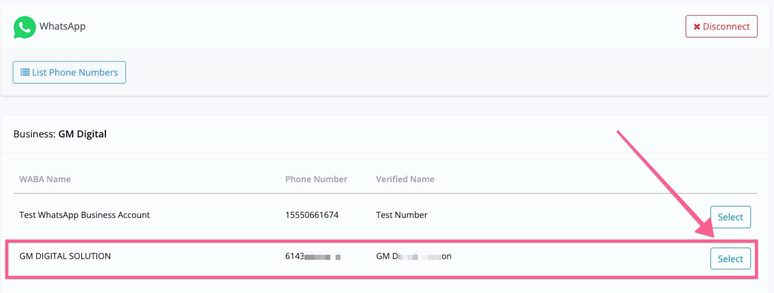774x293 pixels.
Task: Click the WABA Name column header
Action: coord(45,179)
